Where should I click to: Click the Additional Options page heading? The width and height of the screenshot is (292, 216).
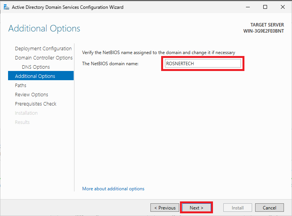coord(45,28)
